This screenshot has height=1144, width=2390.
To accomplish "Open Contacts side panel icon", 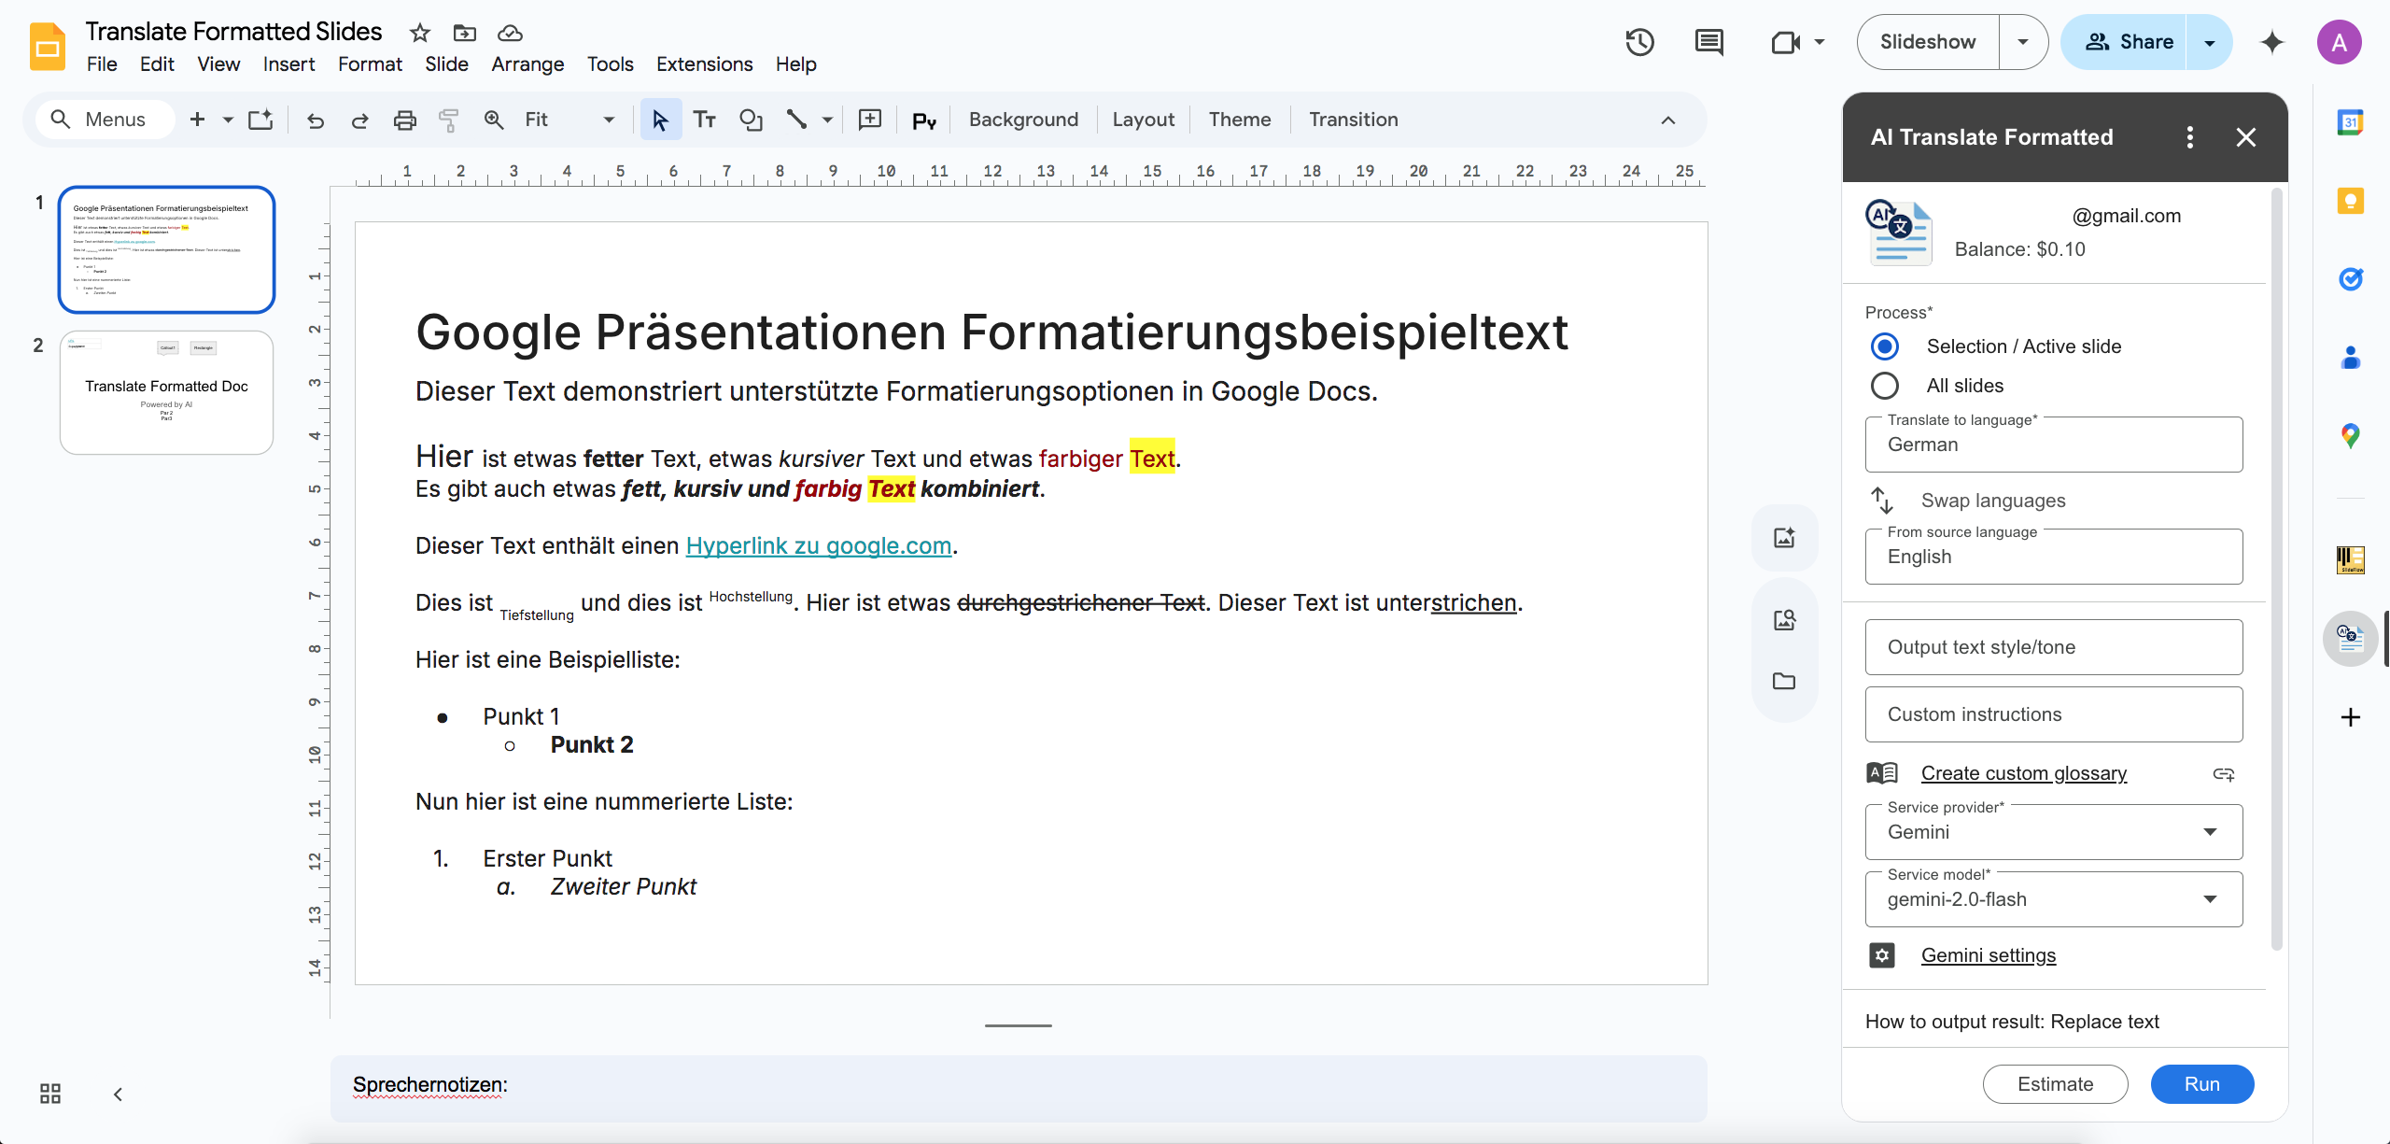I will coord(2350,358).
